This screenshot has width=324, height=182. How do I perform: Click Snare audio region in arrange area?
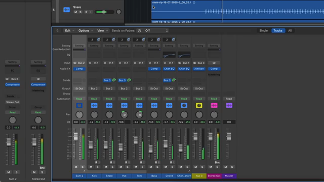(237, 10)
